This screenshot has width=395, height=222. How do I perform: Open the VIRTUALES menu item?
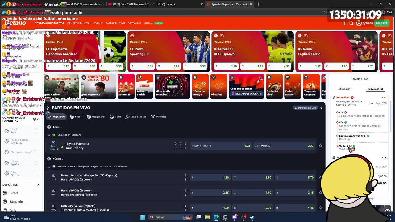tap(135, 23)
